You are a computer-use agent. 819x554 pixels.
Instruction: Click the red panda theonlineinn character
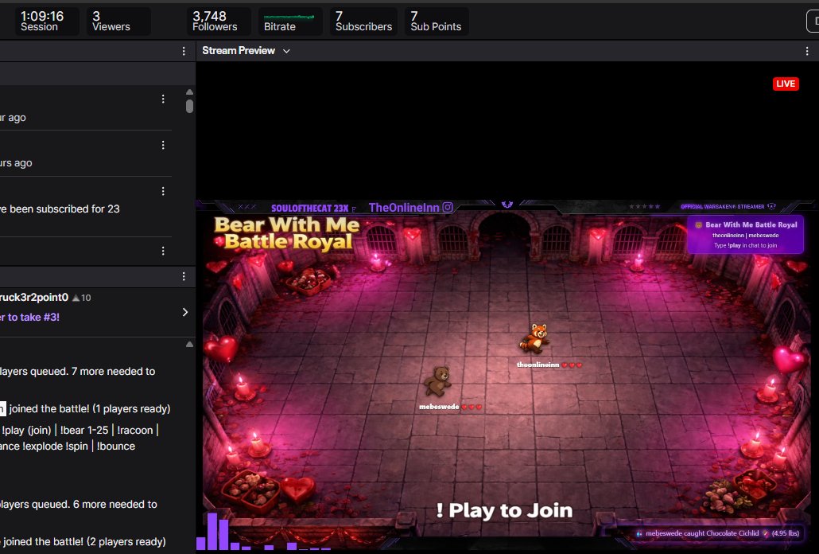point(534,337)
